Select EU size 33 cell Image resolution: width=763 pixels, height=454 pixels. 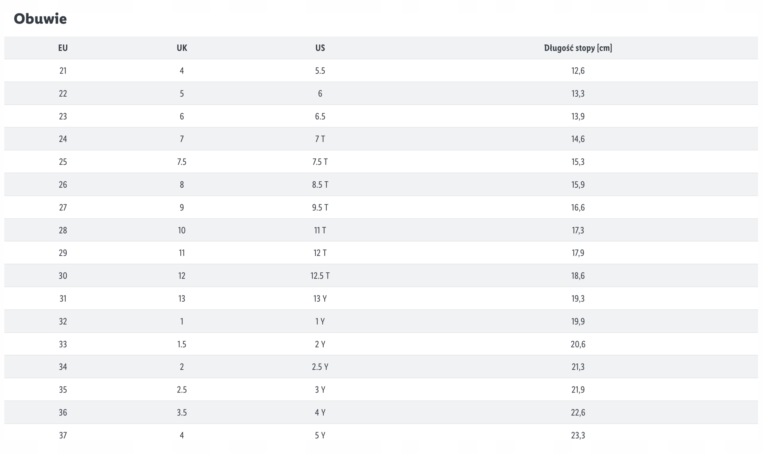tap(63, 345)
